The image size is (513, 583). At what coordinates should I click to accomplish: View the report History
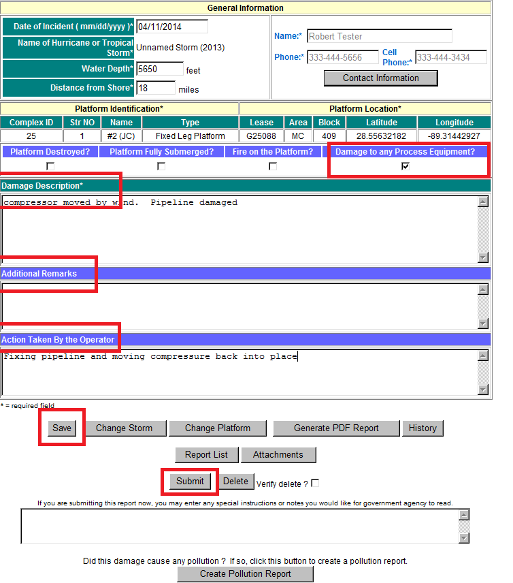[423, 428]
